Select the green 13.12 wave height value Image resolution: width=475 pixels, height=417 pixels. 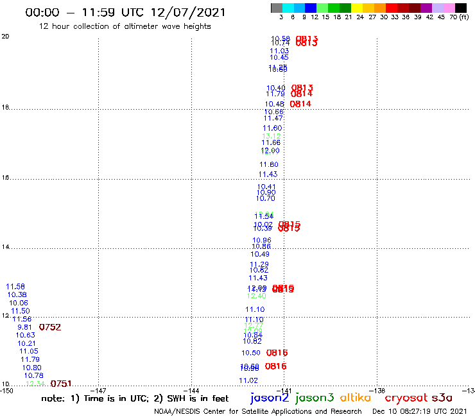(272, 136)
